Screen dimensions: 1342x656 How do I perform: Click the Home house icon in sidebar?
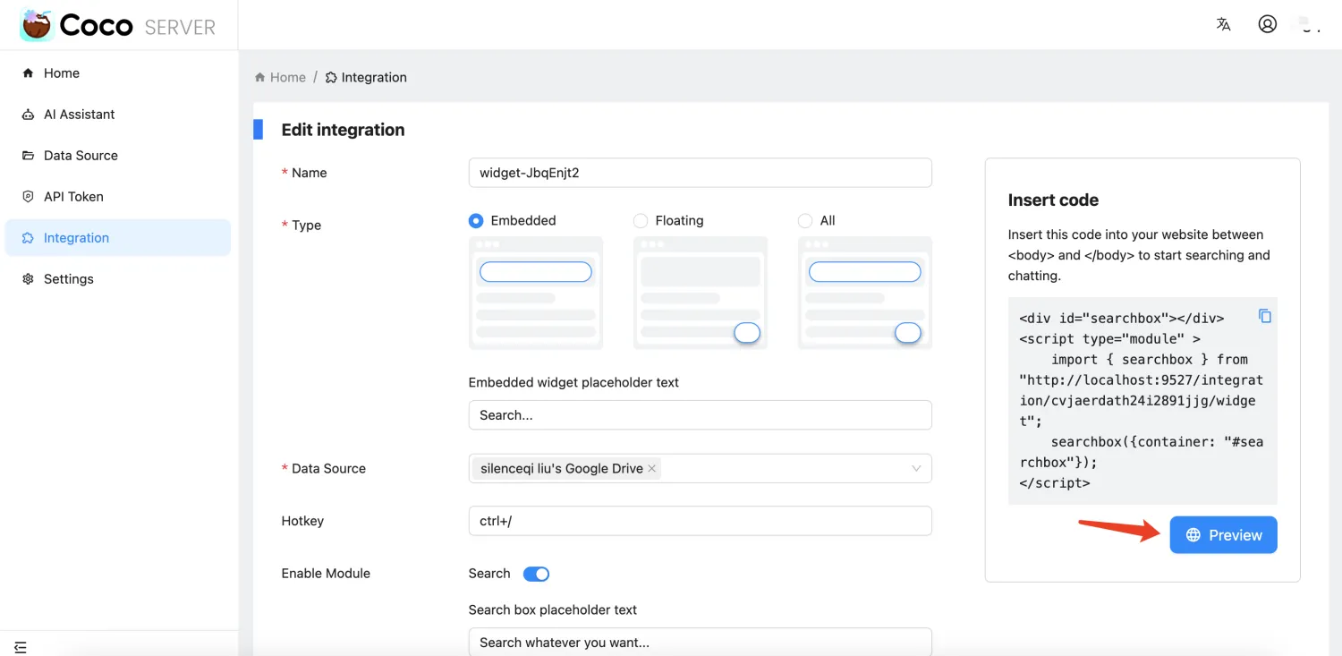coord(28,73)
